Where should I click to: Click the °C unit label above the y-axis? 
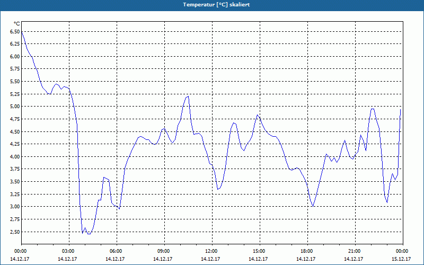point(17,24)
